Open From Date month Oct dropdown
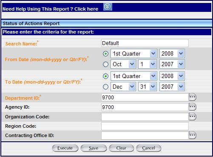This screenshot has height=157, width=213. pyautogui.click(x=123, y=64)
